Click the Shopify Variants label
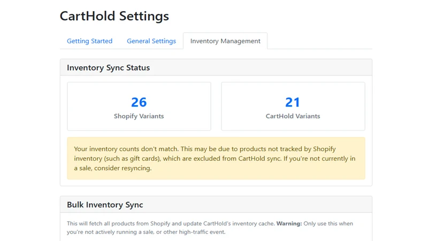The width and height of the screenshot is (428, 241). [139, 116]
